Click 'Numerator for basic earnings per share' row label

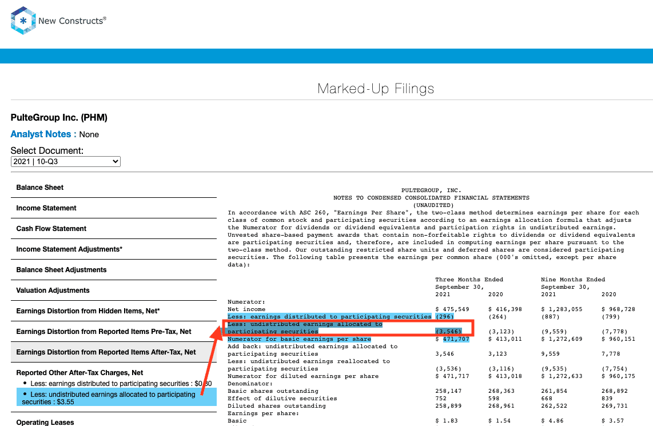click(x=299, y=340)
